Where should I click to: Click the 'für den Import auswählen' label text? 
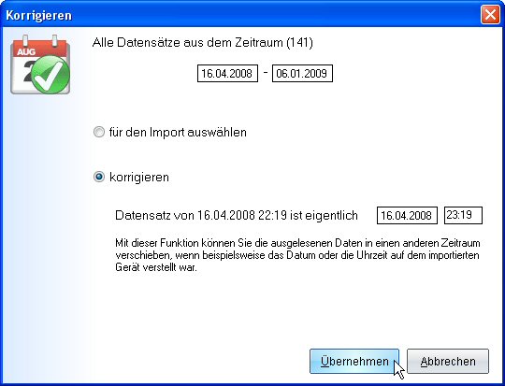[x=178, y=132]
